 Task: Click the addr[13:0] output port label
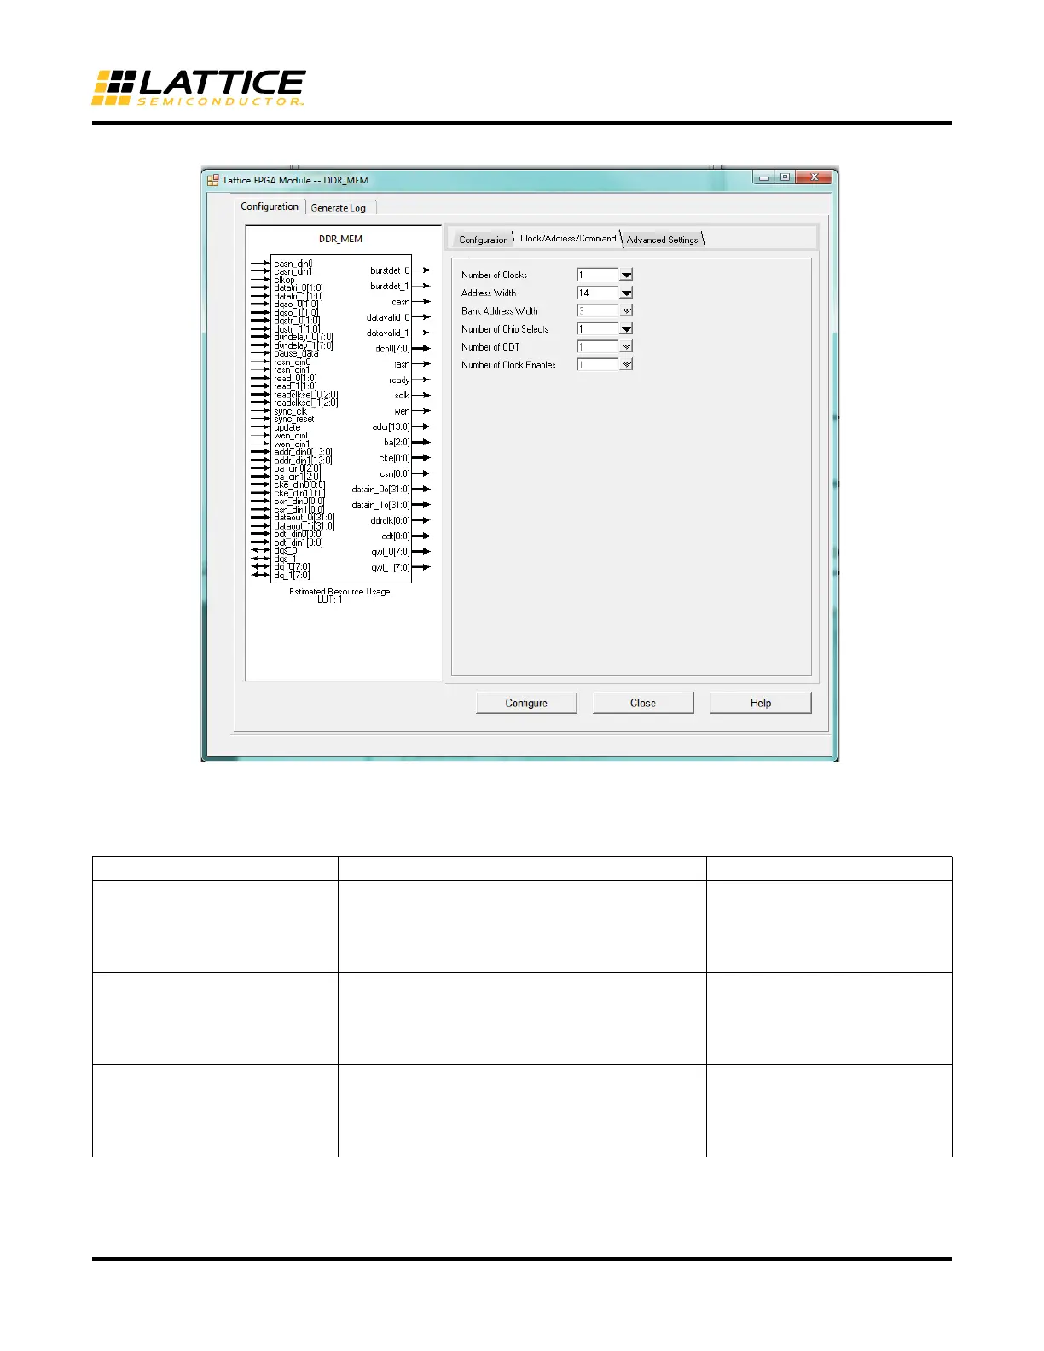(391, 426)
